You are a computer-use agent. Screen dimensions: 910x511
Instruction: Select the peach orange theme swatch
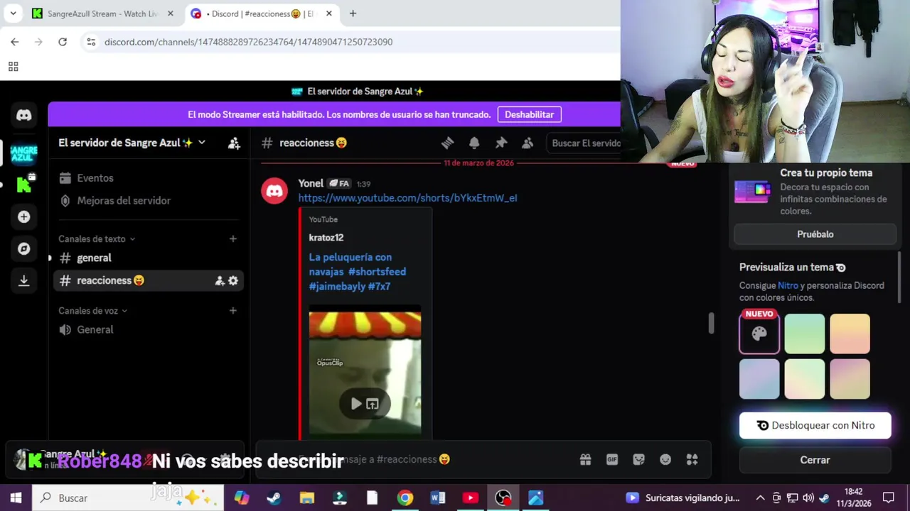click(x=850, y=334)
